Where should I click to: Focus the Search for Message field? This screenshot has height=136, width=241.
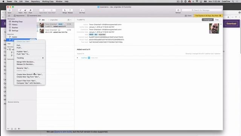tap(202, 10)
